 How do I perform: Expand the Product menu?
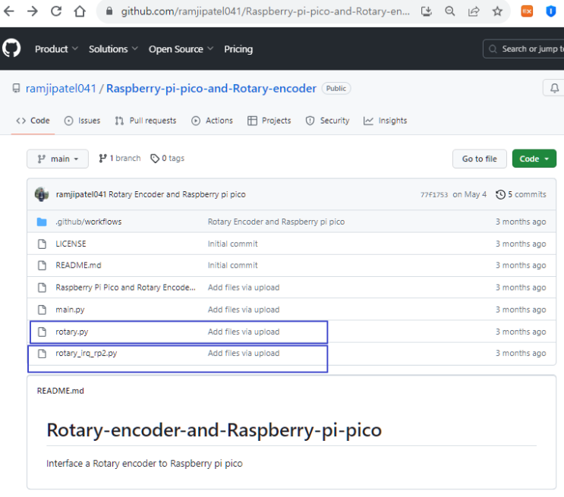tap(56, 49)
